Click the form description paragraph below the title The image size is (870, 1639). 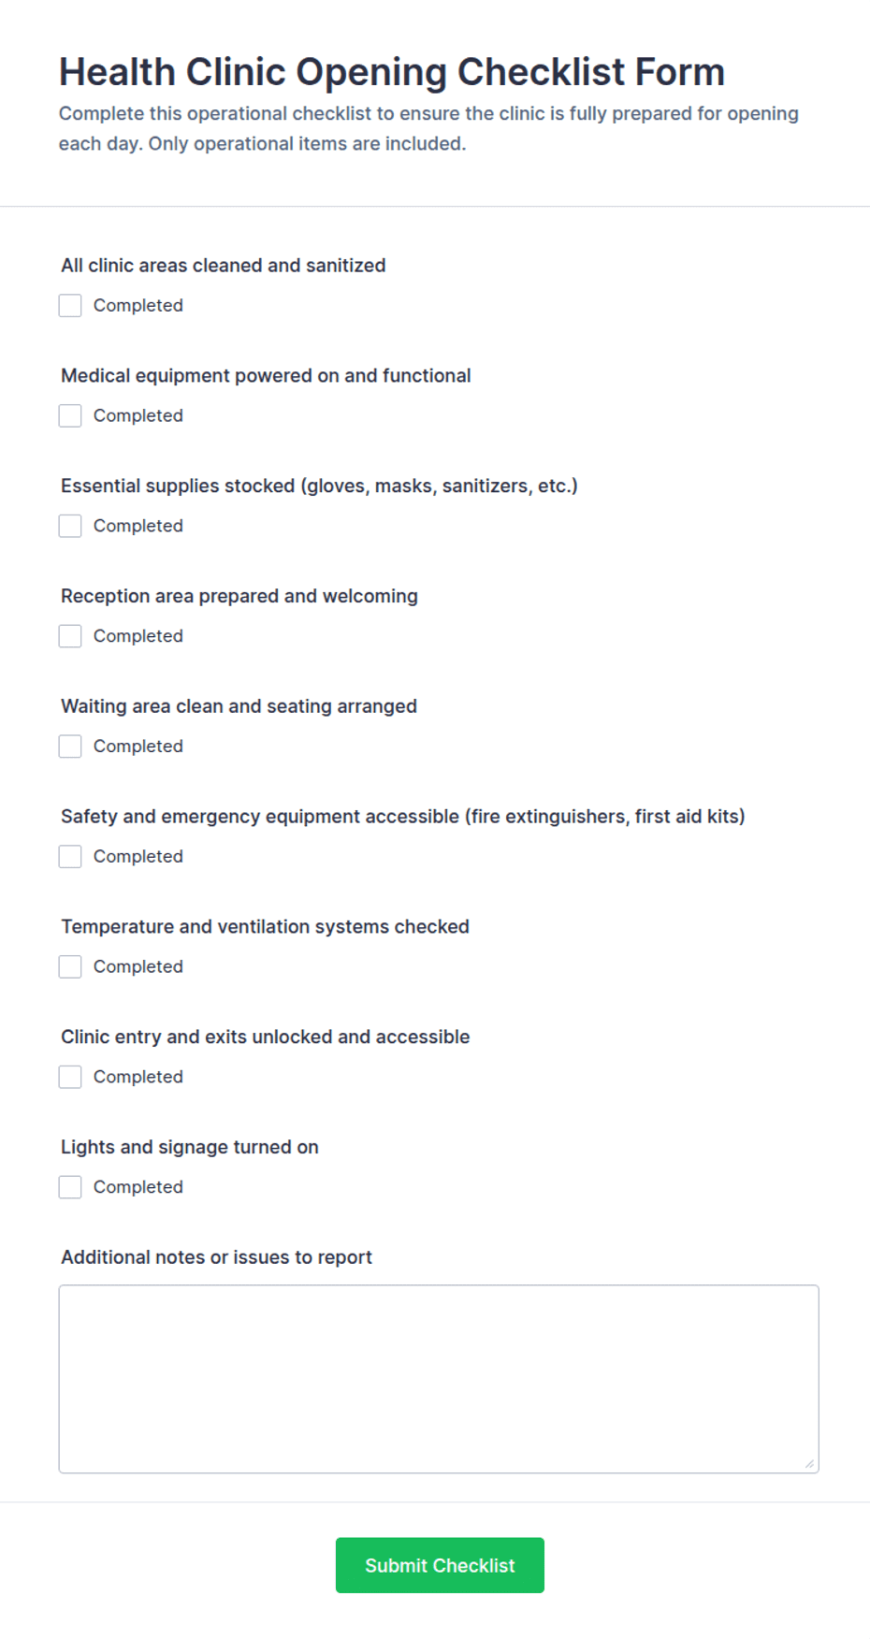tap(428, 128)
